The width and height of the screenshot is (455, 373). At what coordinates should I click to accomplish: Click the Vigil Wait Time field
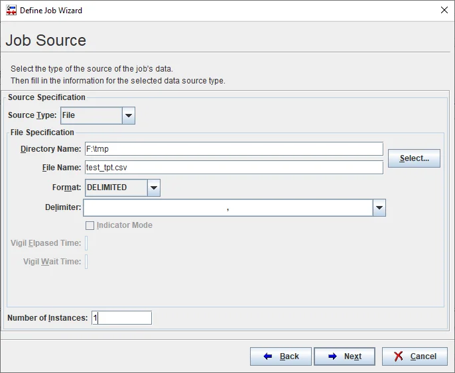click(x=86, y=262)
